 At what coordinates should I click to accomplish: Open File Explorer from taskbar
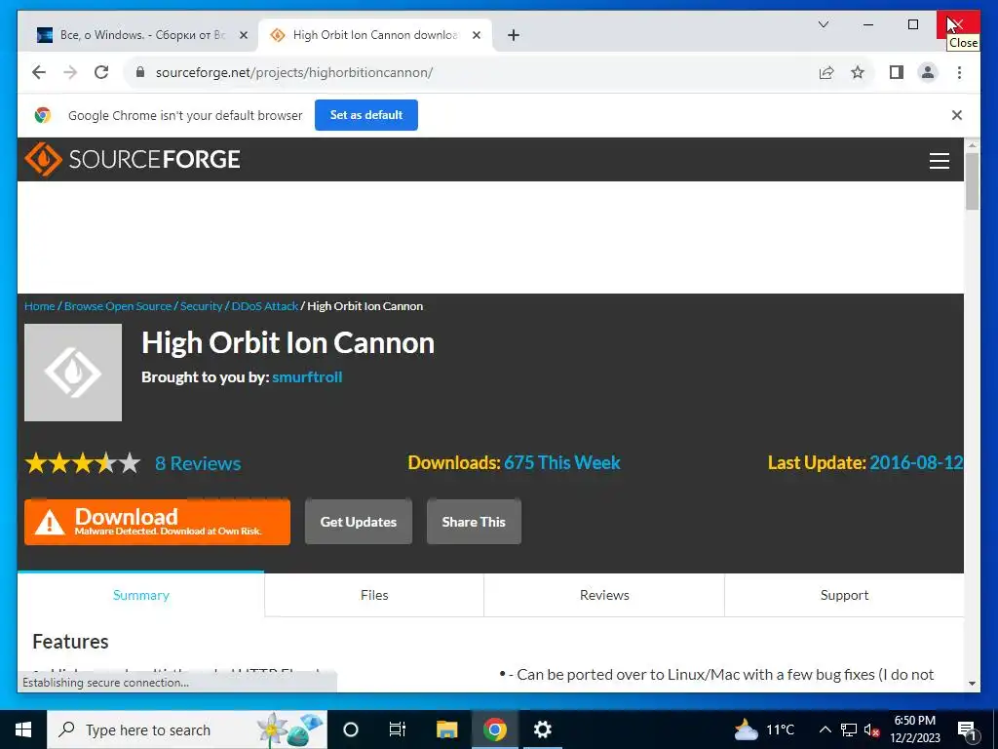pos(446,729)
